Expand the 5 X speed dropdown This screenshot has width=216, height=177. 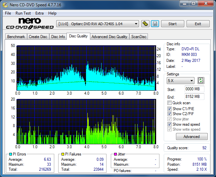point(181,81)
